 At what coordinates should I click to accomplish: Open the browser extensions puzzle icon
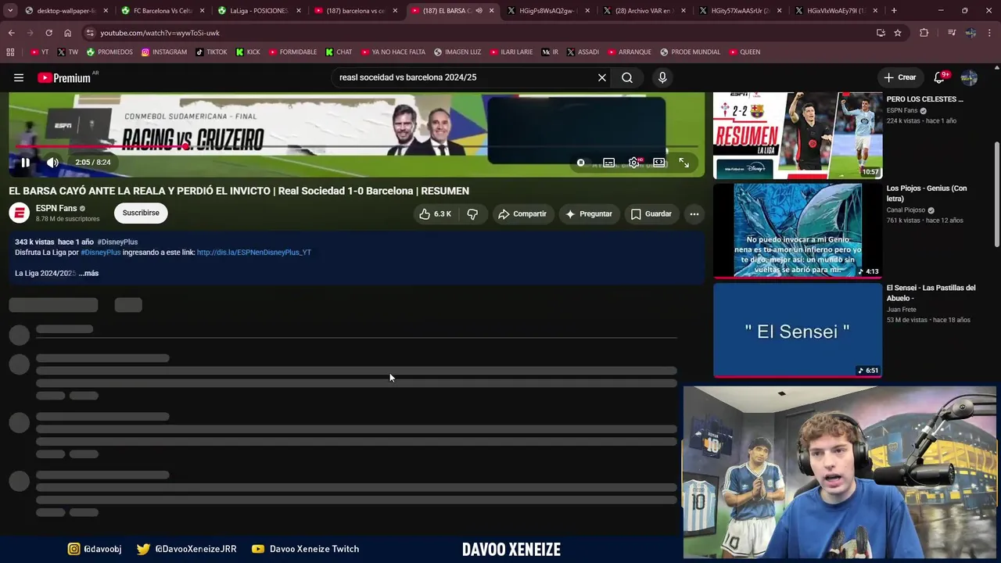[924, 33]
